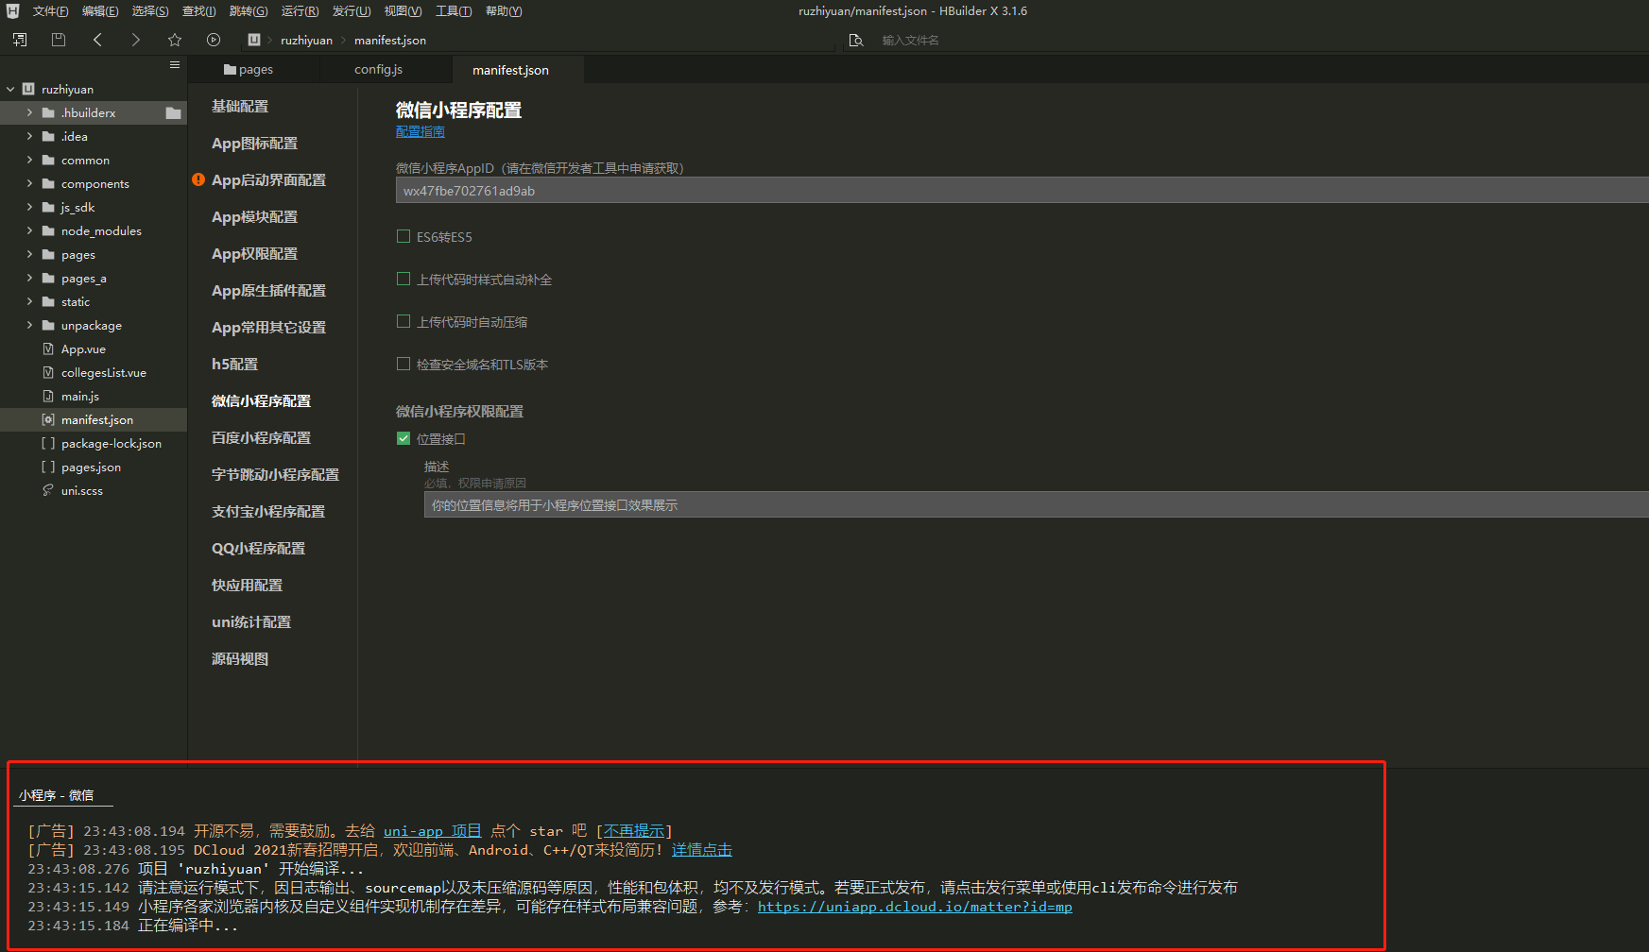Enable the ES6转ES5 checkbox
The width and height of the screenshot is (1649, 952).
click(x=404, y=236)
